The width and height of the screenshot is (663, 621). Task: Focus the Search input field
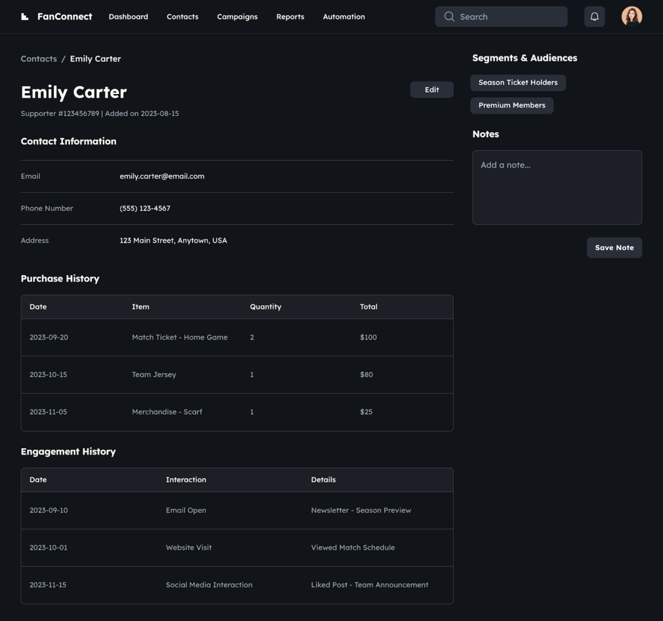click(508, 17)
